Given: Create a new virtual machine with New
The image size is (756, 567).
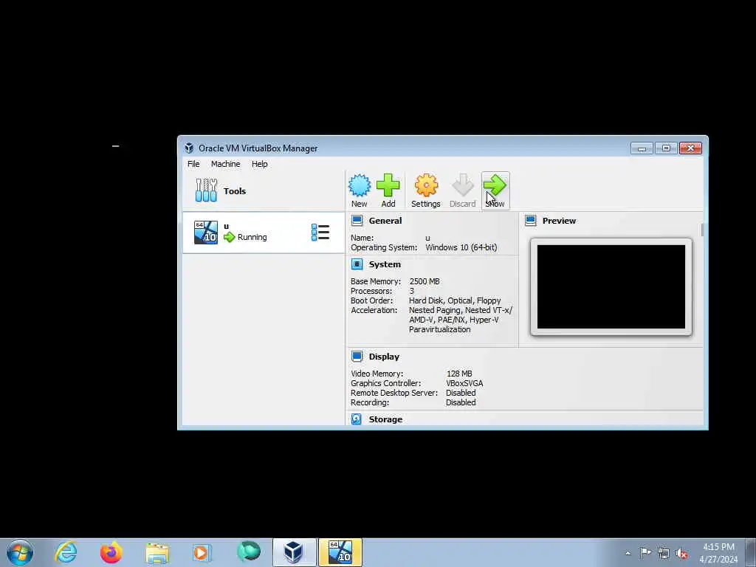Looking at the screenshot, I should click(x=360, y=190).
